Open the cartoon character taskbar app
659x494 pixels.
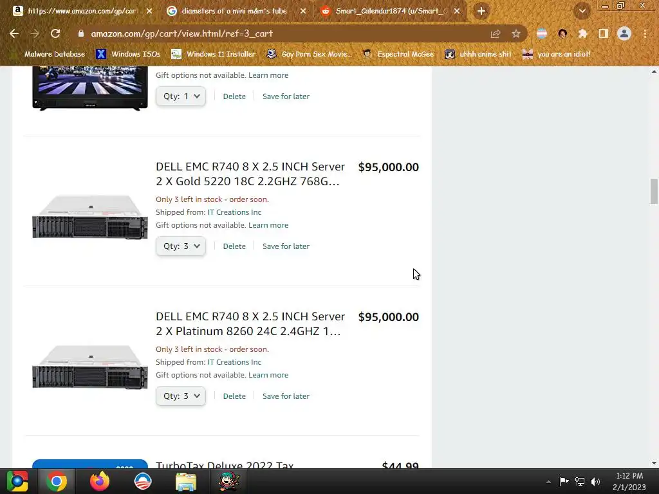(229, 481)
